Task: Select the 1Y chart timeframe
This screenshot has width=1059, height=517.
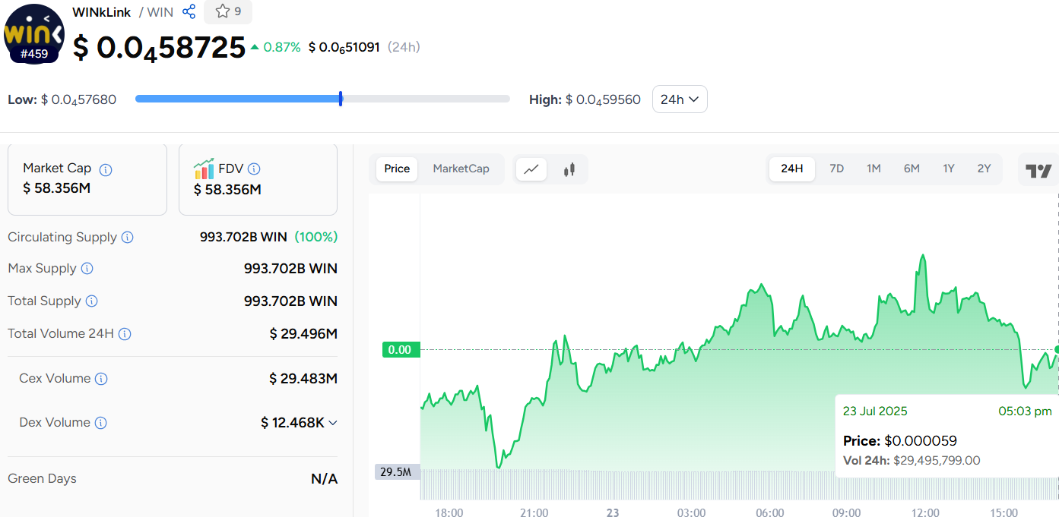Action: pos(948,169)
